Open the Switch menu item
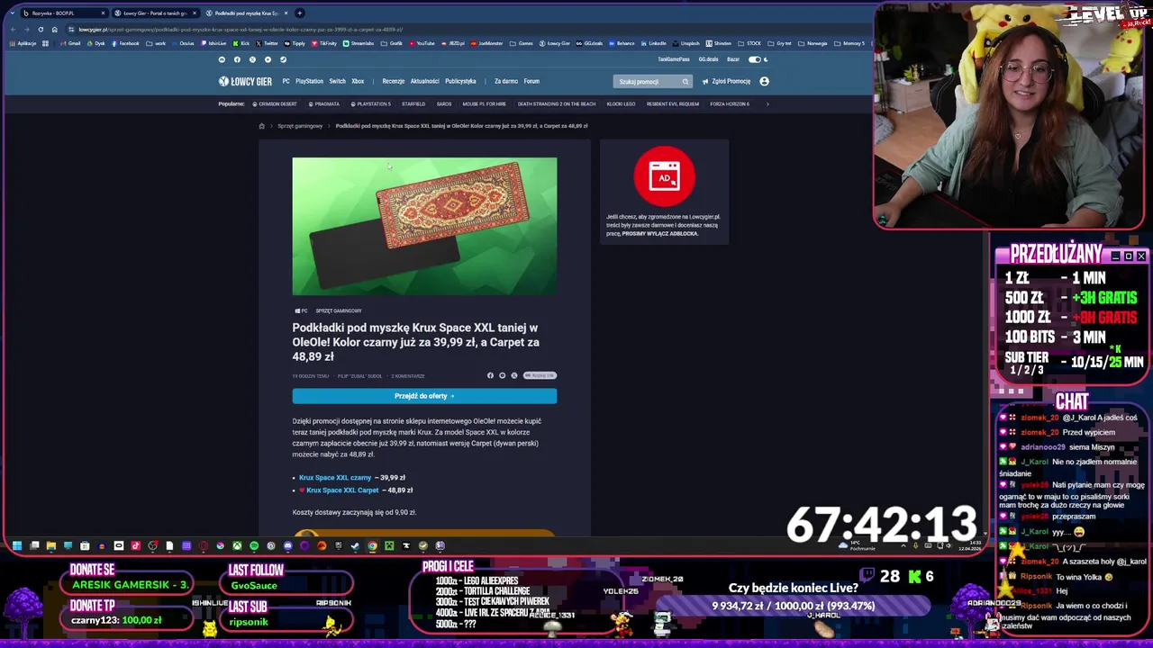 (337, 81)
